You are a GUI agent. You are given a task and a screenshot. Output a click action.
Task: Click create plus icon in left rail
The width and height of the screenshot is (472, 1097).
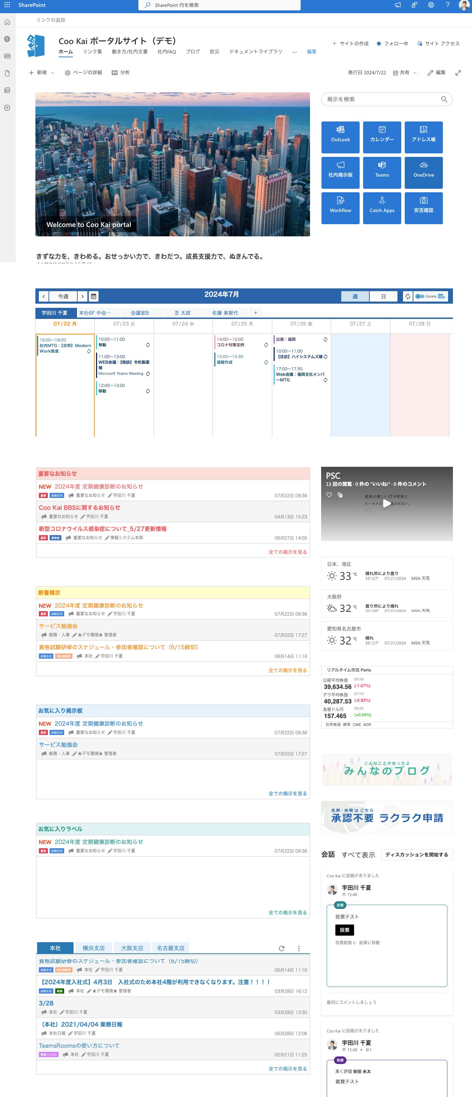click(7, 108)
